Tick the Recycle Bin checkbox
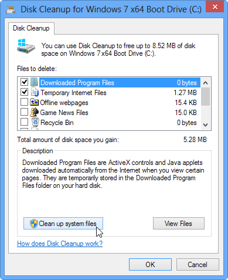The height and width of the screenshot is (280, 228). pos(24,122)
